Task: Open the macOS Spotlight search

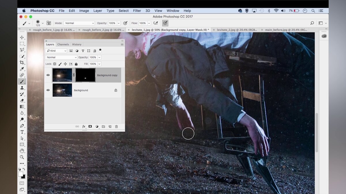Action: coord(313,11)
